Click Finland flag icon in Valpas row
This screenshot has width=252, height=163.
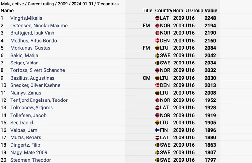[x=157, y=130]
